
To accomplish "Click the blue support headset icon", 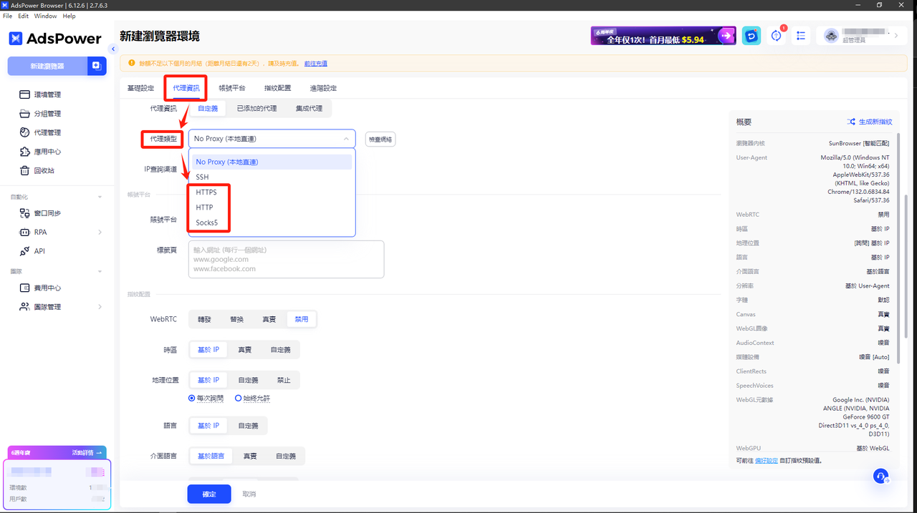I will coord(881,476).
